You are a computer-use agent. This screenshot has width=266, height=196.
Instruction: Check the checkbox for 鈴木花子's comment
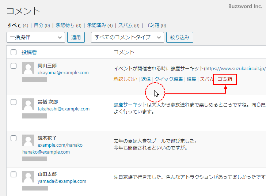[14, 138]
